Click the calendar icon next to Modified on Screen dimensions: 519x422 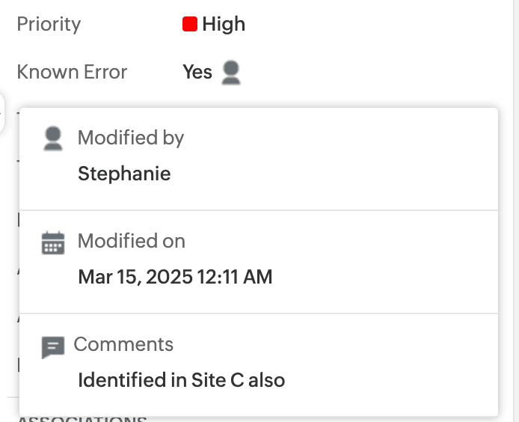[x=53, y=242]
